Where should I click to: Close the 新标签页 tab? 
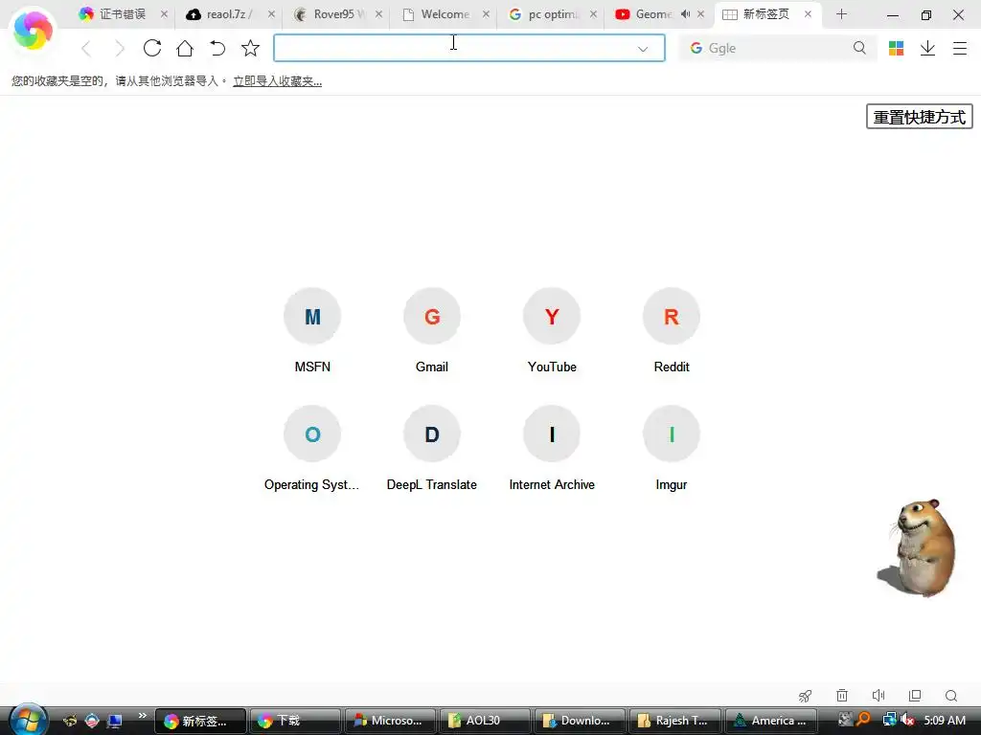pos(808,14)
